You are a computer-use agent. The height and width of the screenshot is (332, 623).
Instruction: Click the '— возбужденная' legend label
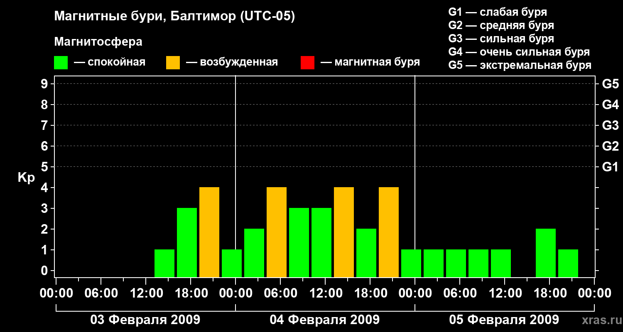[232, 63]
